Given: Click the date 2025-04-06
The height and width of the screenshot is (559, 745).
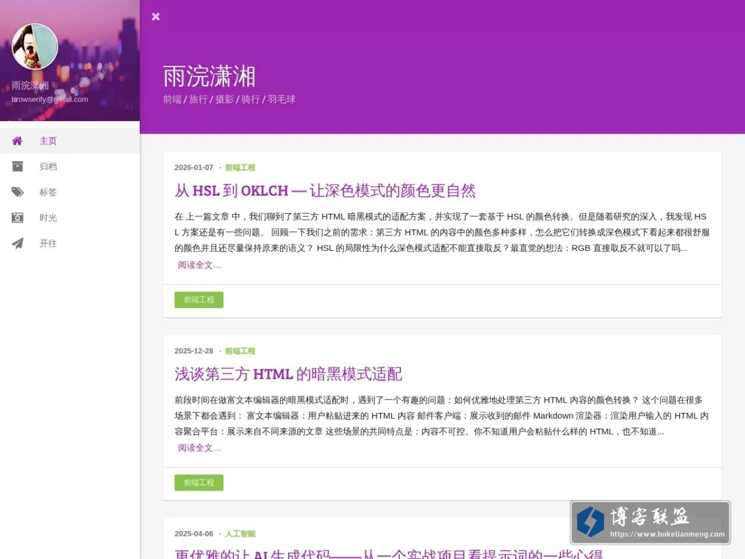Looking at the screenshot, I should [194, 534].
